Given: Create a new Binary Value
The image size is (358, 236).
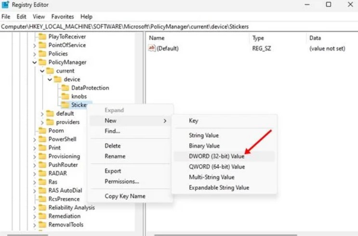Looking at the screenshot, I should (224, 146).
